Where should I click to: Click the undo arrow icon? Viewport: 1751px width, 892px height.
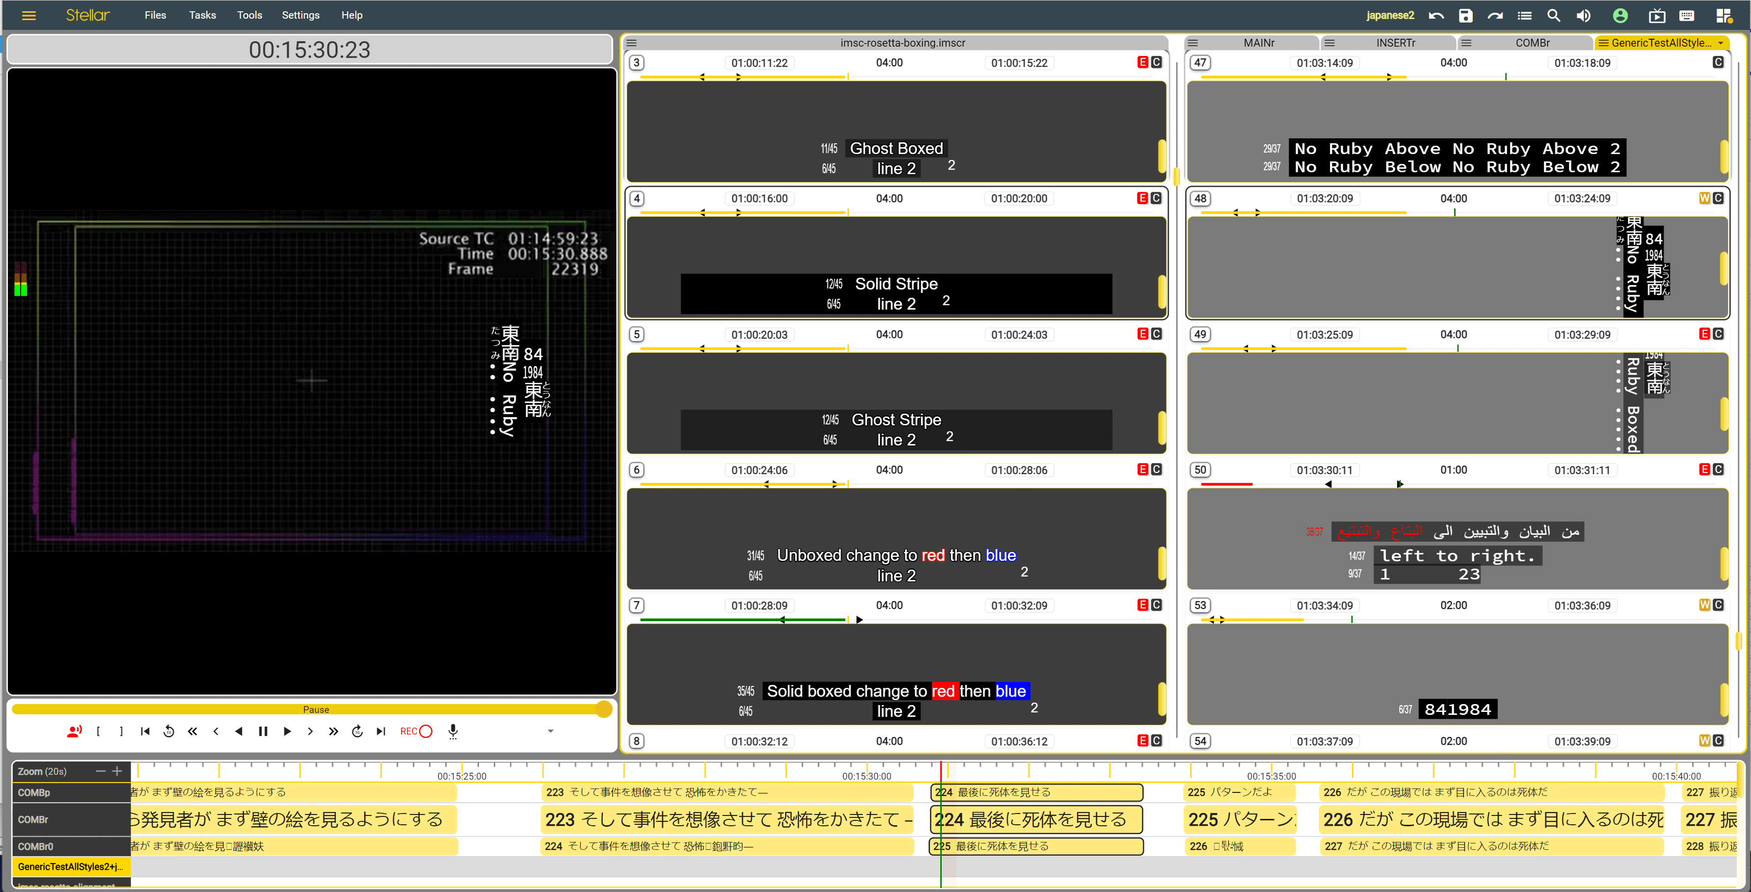pos(1435,16)
